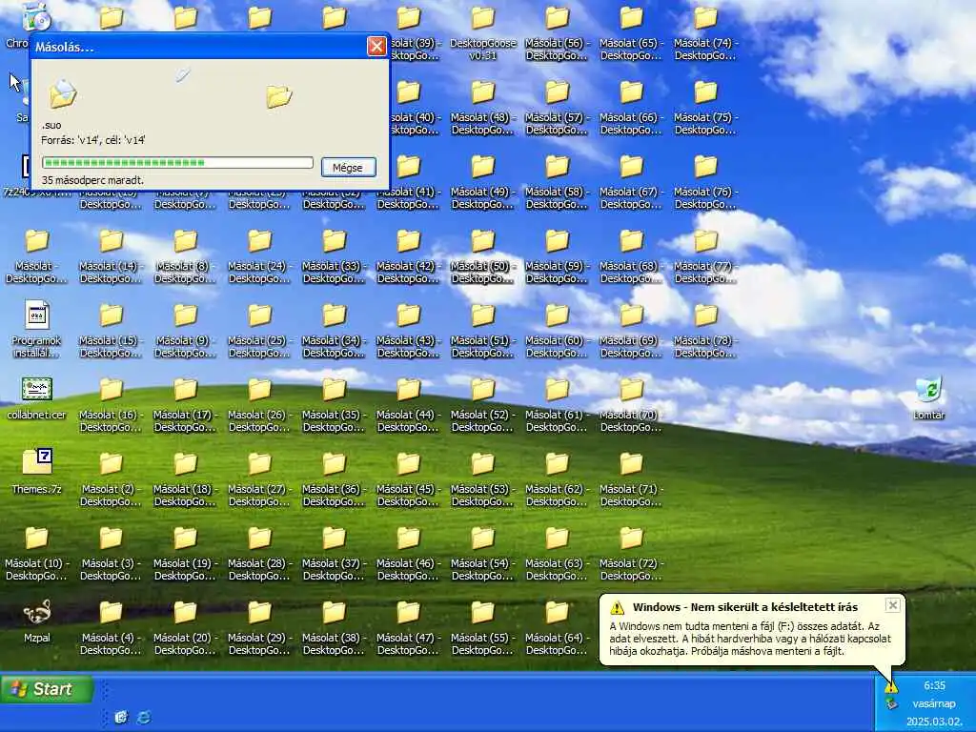This screenshot has height=732, width=976.
Task: Select the Másolat (10) folder
Action: point(37,554)
